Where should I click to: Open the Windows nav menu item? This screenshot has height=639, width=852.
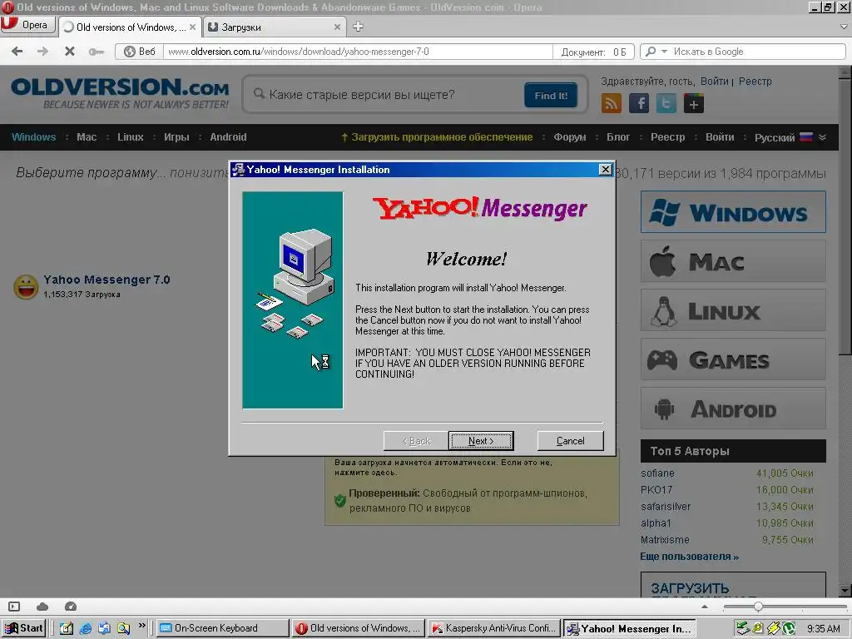click(x=33, y=137)
